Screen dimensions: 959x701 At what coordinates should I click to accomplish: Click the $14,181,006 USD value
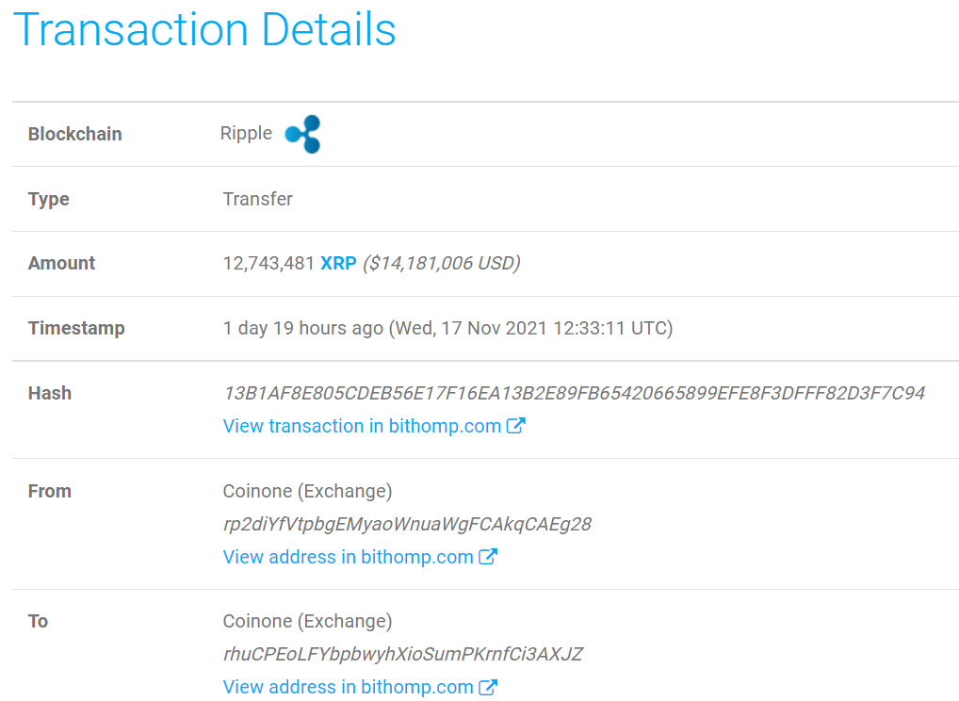tap(442, 263)
